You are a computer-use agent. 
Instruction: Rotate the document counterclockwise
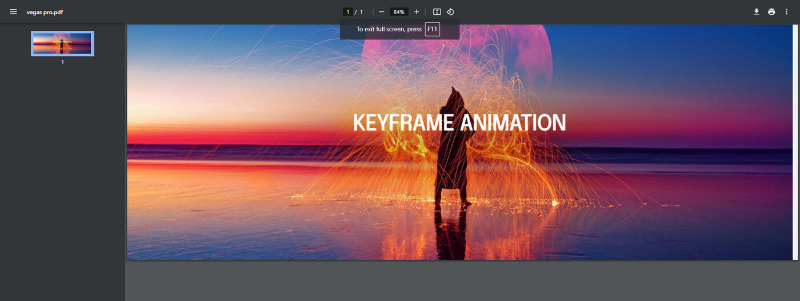pos(450,12)
